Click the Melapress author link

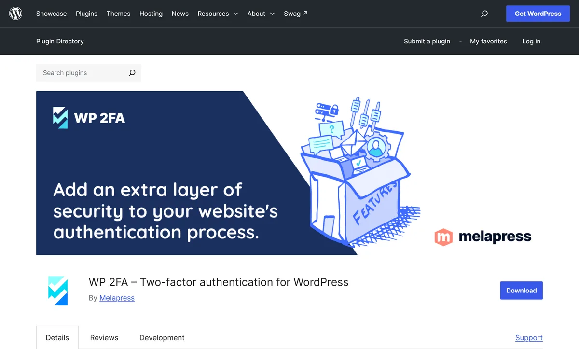point(117,298)
